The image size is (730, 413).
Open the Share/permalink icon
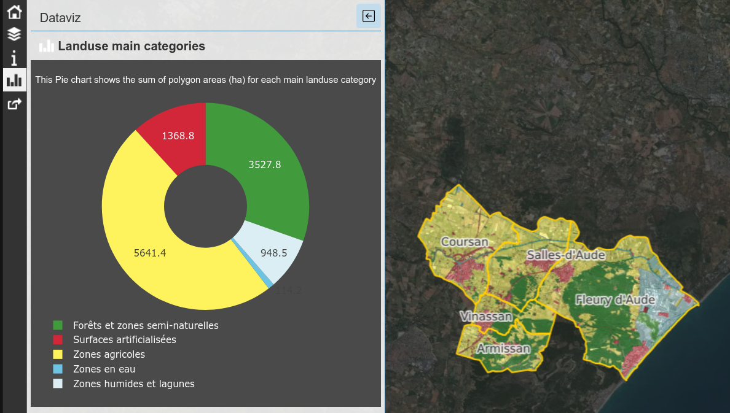click(14, 104)
